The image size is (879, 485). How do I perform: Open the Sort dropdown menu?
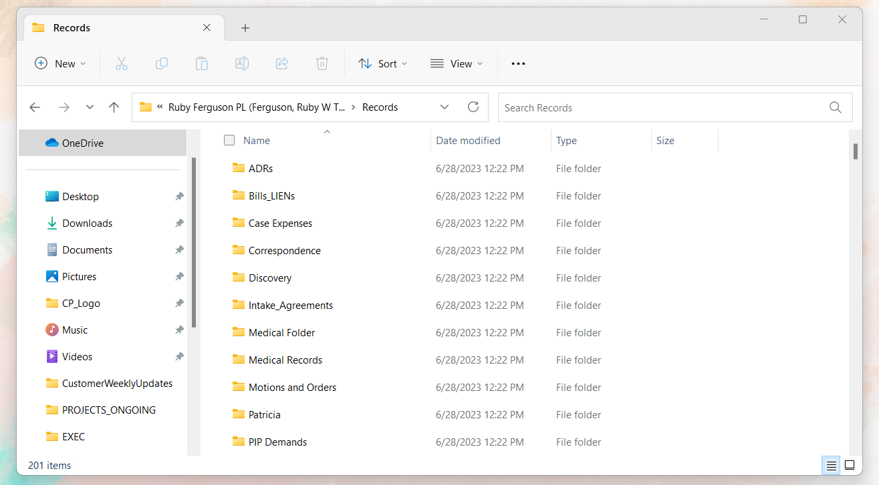click(382, 63)
